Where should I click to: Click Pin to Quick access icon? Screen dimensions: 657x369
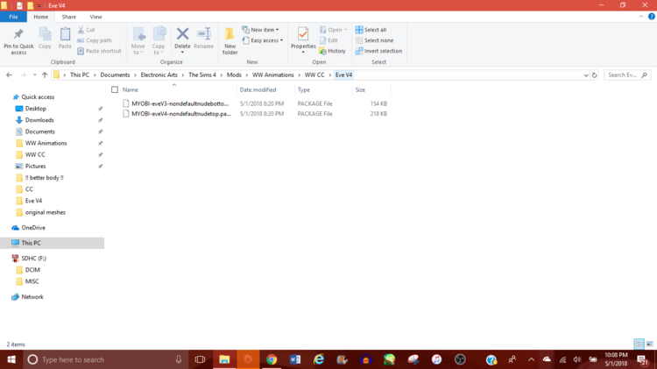click(x=18, y=34)
